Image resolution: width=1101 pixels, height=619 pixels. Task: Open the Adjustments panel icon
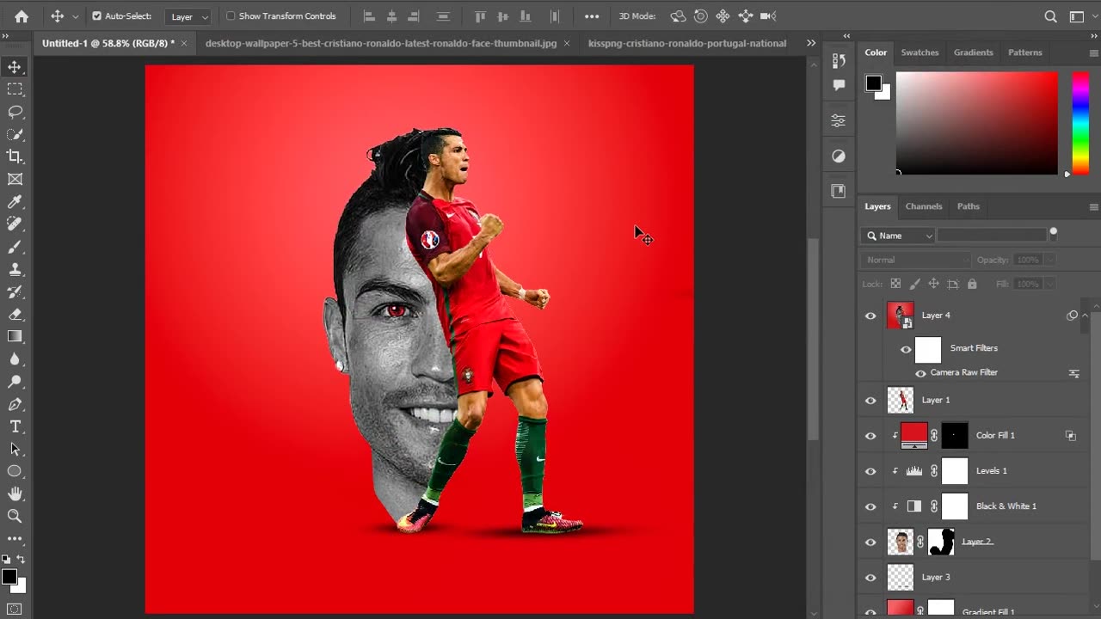[839, 156]
